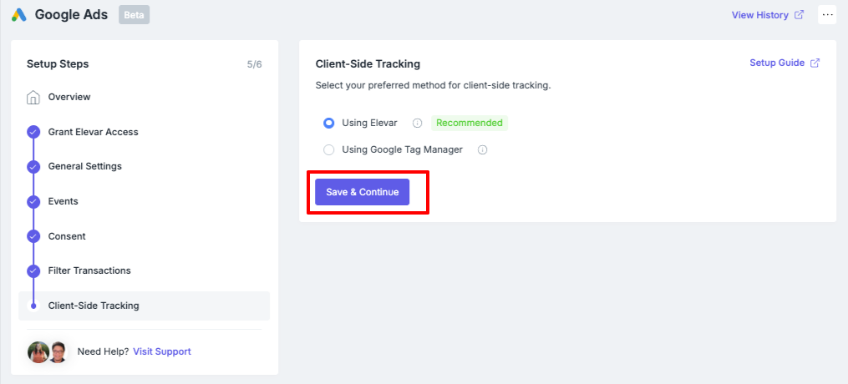The height and width of the screenshot is (384, 848).
Task: Open the General Settings step
Action: tap(85, 166)
